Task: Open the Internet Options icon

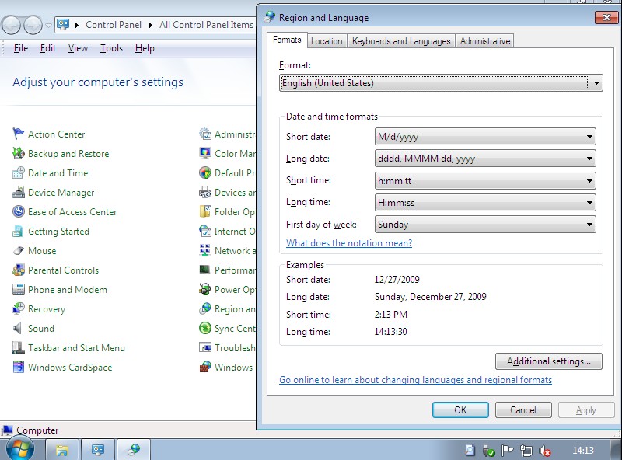Action: click(205, 232)
